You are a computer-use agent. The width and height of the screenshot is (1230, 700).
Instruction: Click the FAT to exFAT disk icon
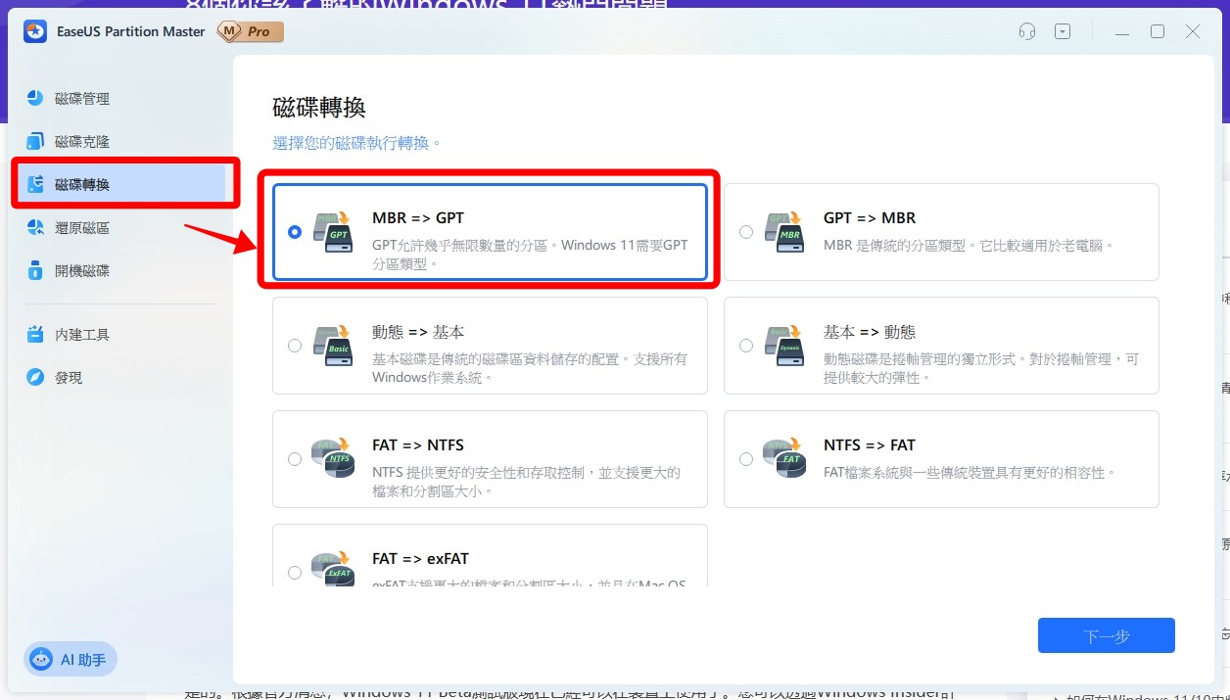tap(332, 571)
